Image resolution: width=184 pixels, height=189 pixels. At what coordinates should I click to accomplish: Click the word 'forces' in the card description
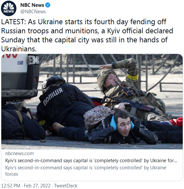pos(12,174)
